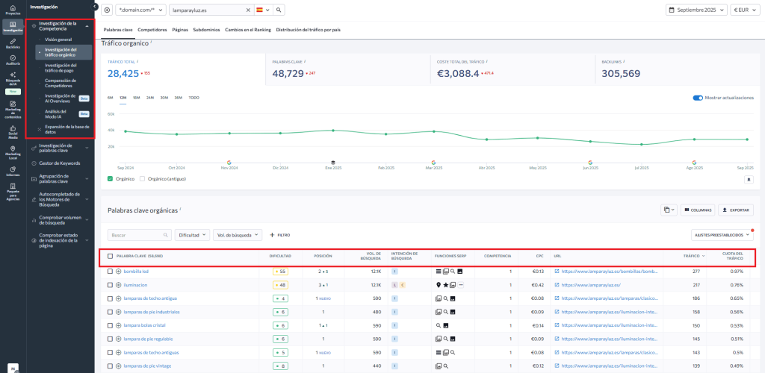Click Google update marker at Nov 2024
This screenshot has width=765, height=373.
[x=229, y=162]
